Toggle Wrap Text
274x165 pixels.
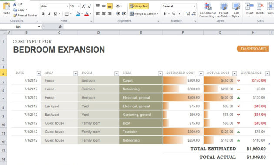139,6
